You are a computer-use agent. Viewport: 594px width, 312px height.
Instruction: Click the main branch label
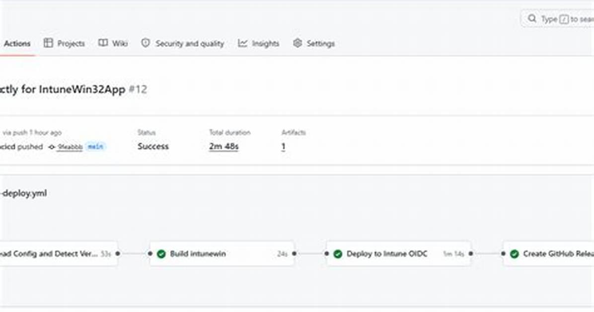point(95,147)
